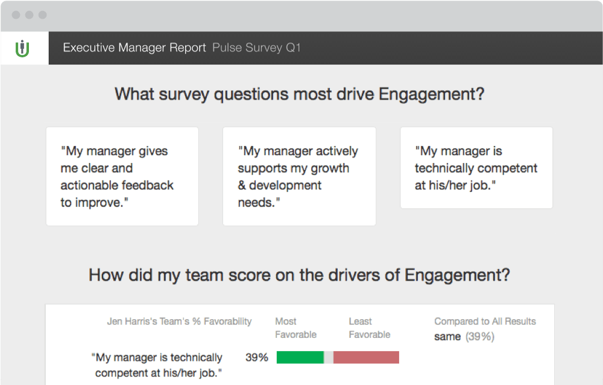Click the 39% favorability score
The width and height of the screenshot is (603, 385).
256,357
